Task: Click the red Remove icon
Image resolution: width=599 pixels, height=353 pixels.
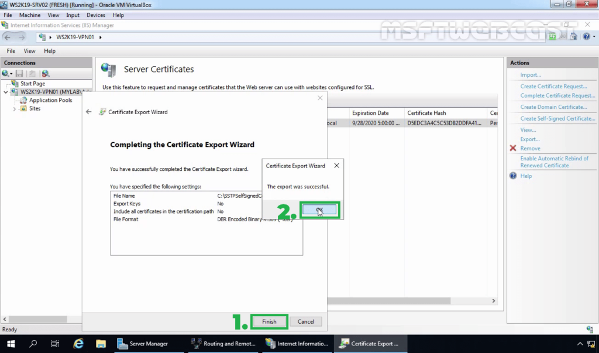Action: click(513, 148)
